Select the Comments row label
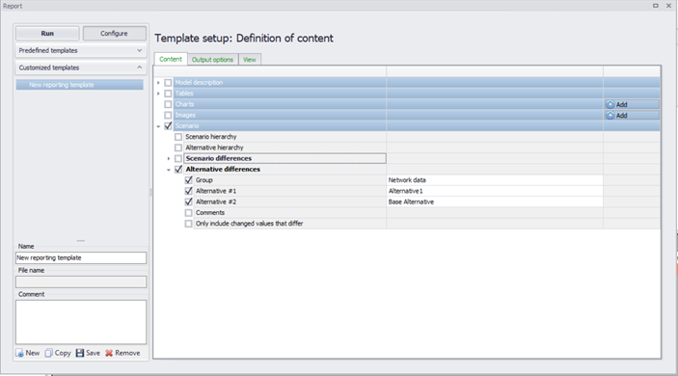This screenshot has width=678, height=376. tap(210, 213)
